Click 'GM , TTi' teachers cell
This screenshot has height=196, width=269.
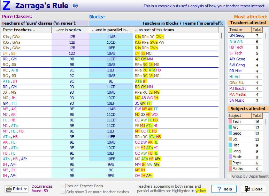tap(26, 103)
